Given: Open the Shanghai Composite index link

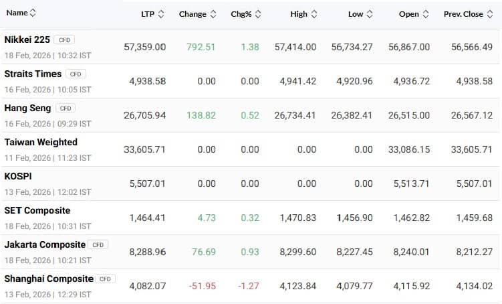Looking at the screenshot, I should (x=49, y=279).
